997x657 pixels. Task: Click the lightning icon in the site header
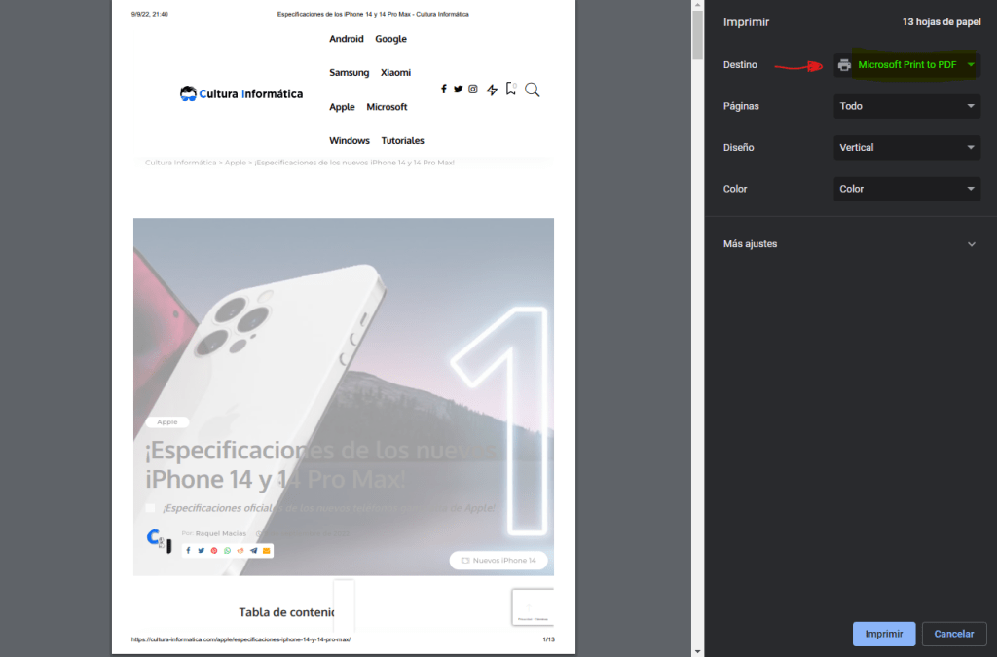pyautogui.click(x=493, y=89)
